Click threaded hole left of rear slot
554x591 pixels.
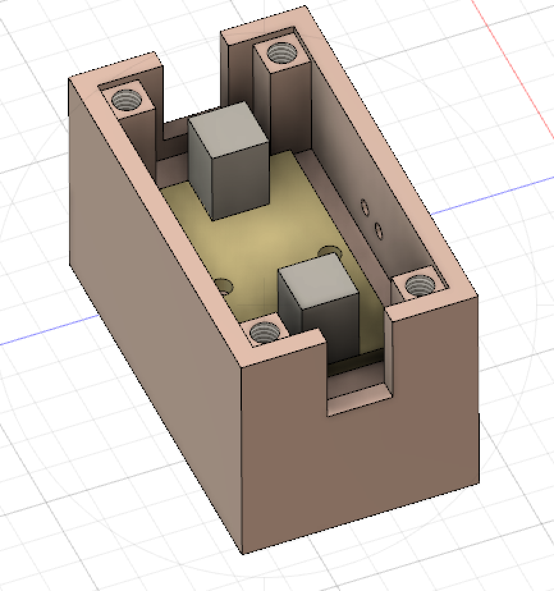[127, 100]
